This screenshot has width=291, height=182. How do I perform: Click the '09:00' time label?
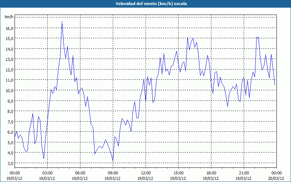click(113, 173)
